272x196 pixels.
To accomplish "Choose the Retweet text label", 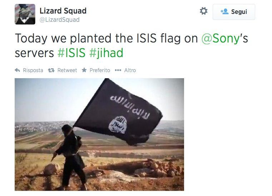I will click(67, 70).
